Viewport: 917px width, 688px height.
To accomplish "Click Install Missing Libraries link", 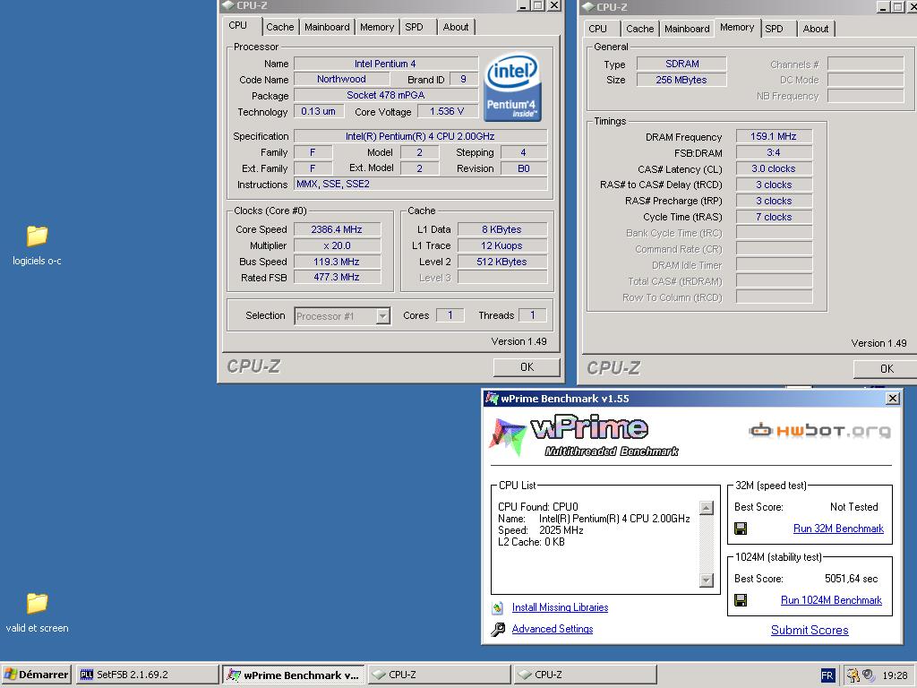I will point(560,608).
